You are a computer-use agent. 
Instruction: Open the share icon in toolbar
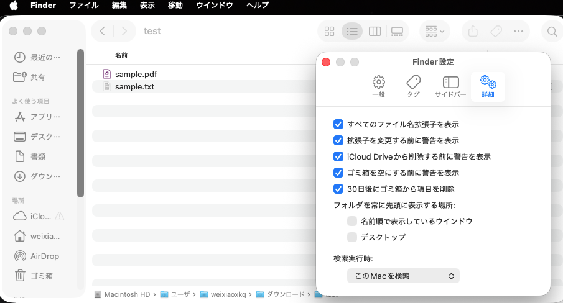(473, 31)
